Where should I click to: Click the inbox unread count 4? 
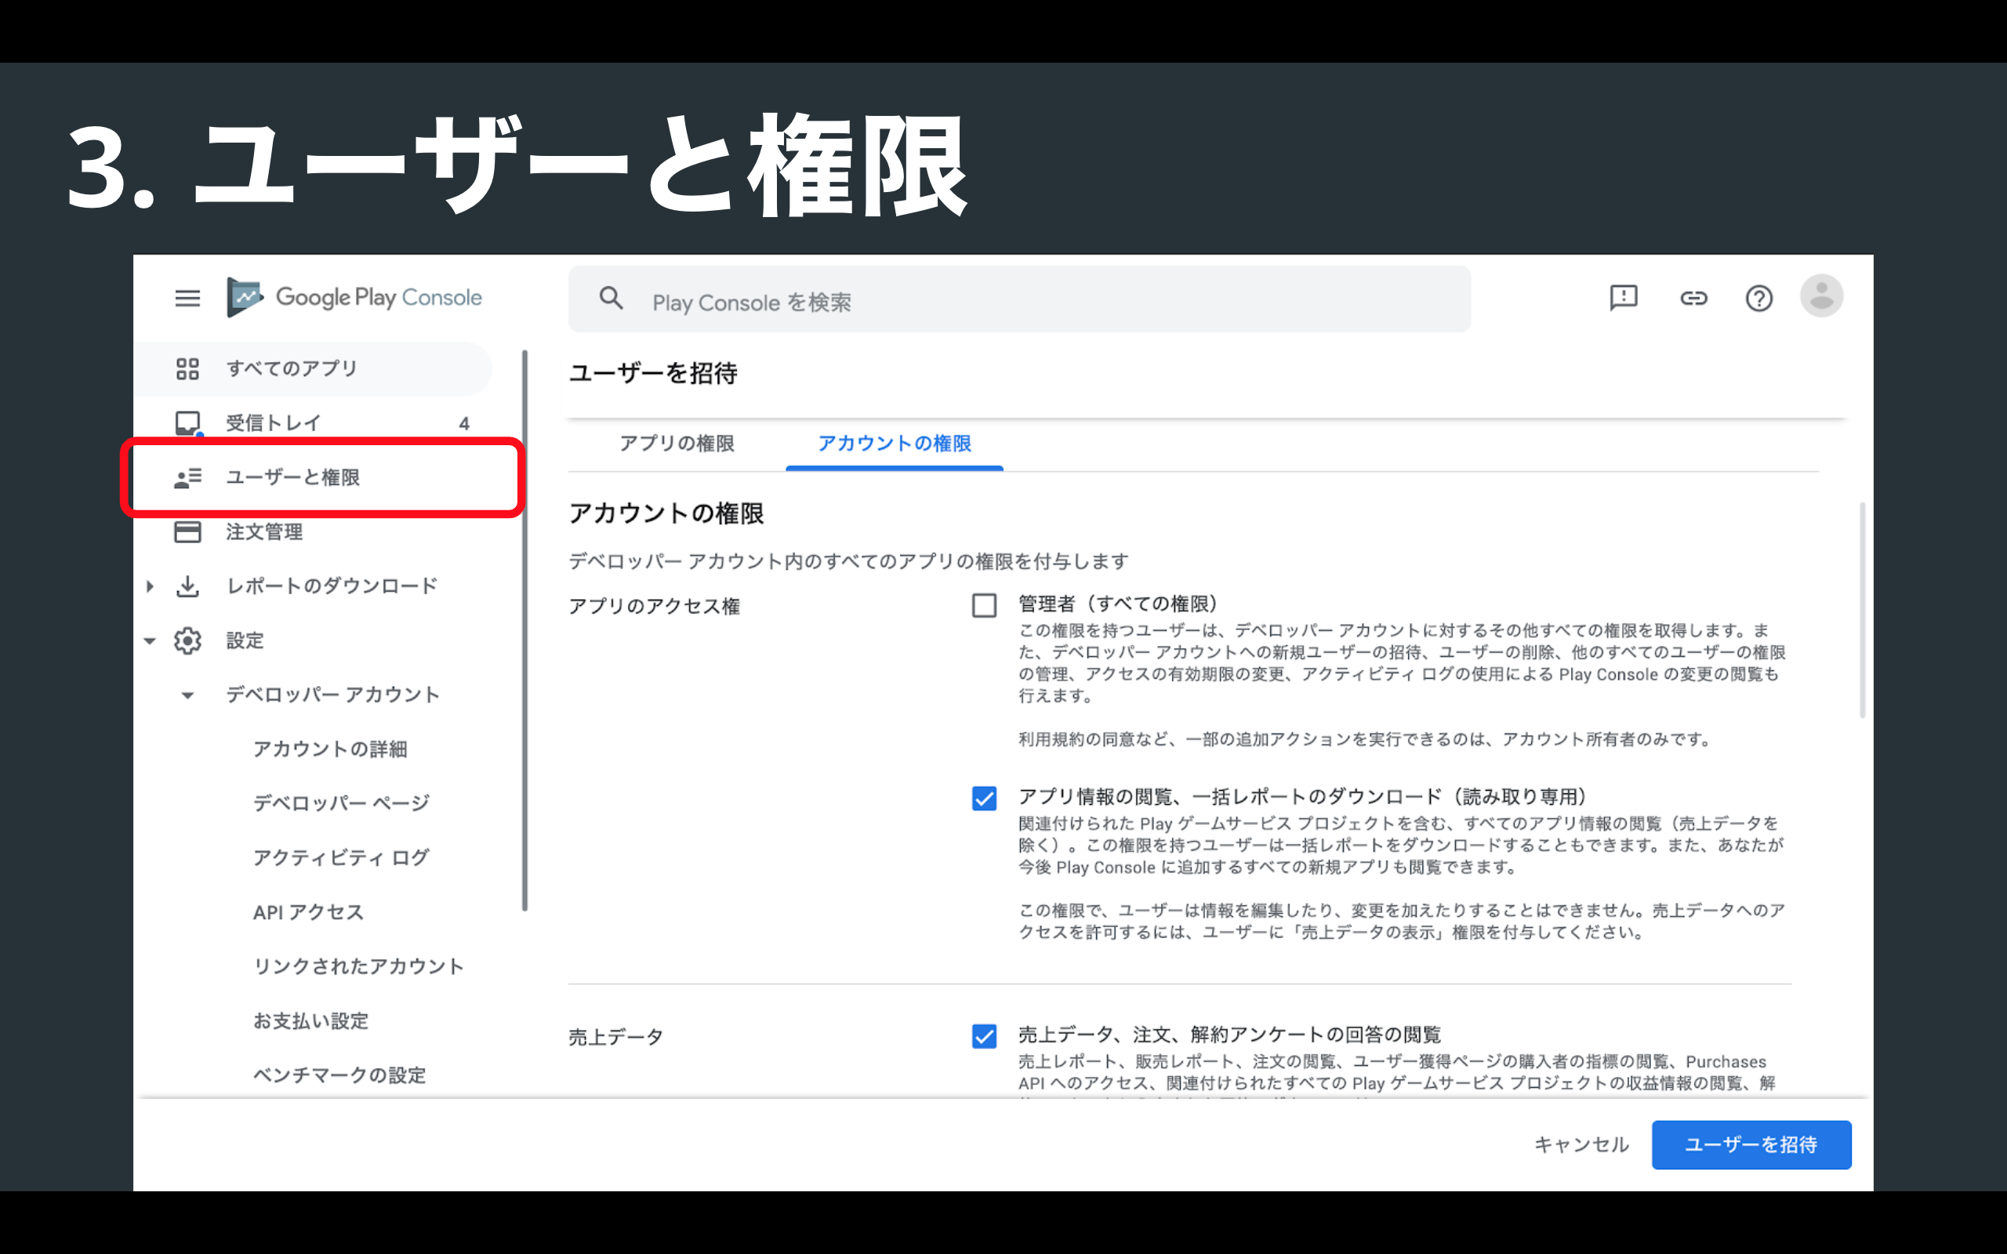[x=464, y=424]
